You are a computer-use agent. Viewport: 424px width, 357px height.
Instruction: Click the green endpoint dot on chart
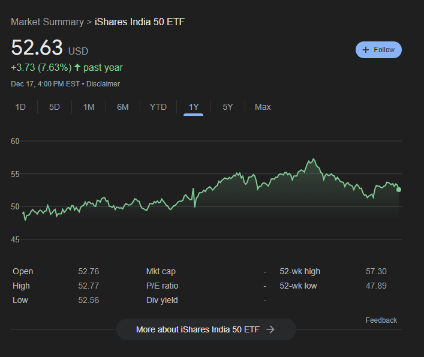tap(399, 190)
